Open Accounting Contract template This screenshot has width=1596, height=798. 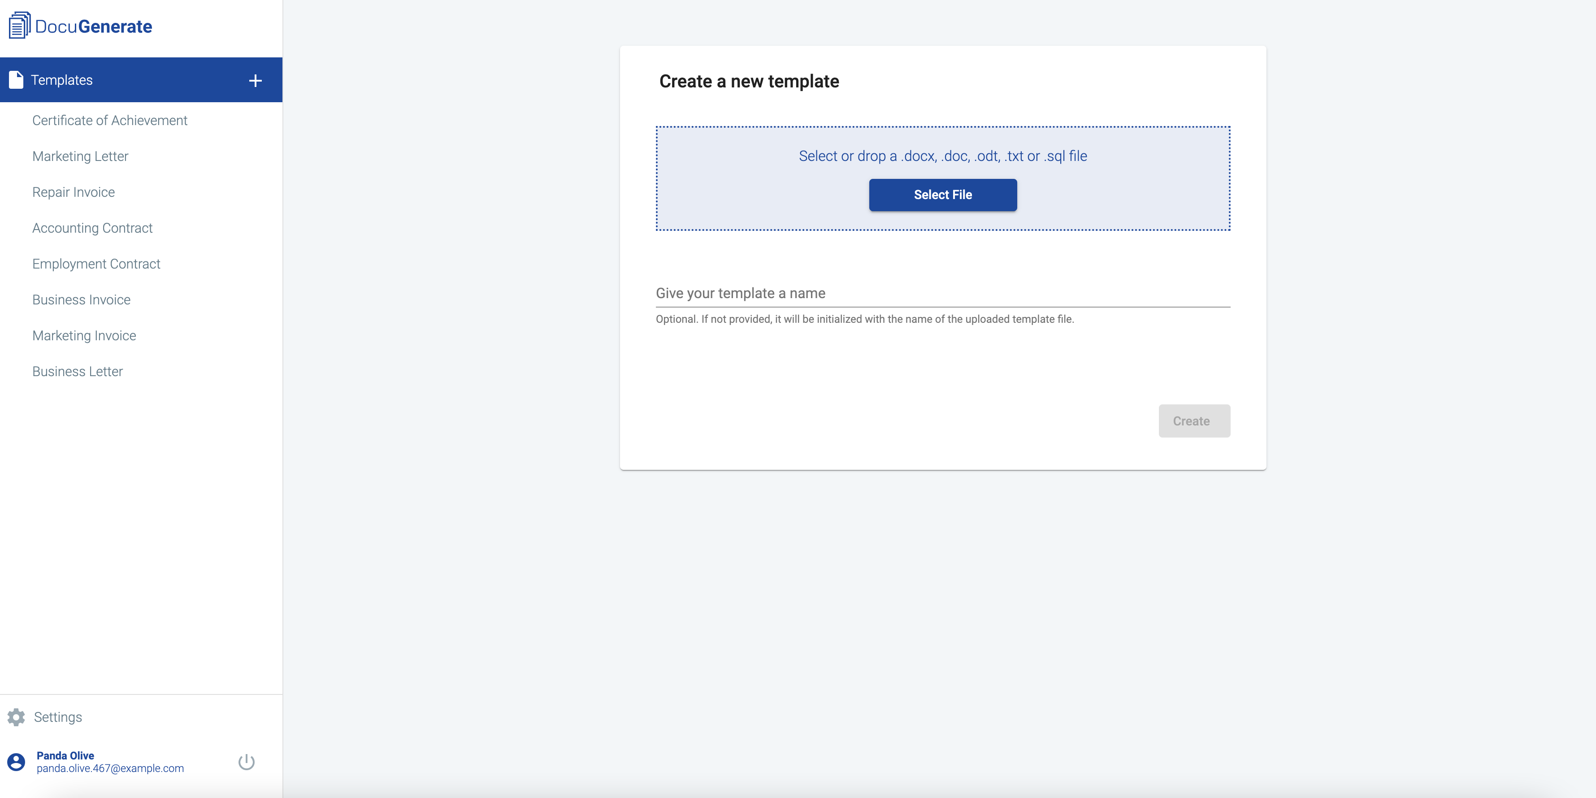point(92,228)
